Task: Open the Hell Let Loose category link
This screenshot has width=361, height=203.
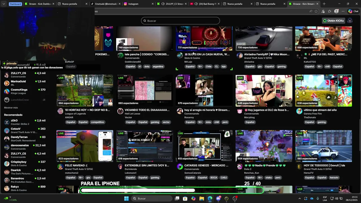Action: pos(133,114)
